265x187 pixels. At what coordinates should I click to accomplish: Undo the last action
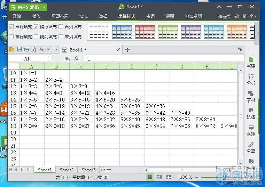click(41, 49)
